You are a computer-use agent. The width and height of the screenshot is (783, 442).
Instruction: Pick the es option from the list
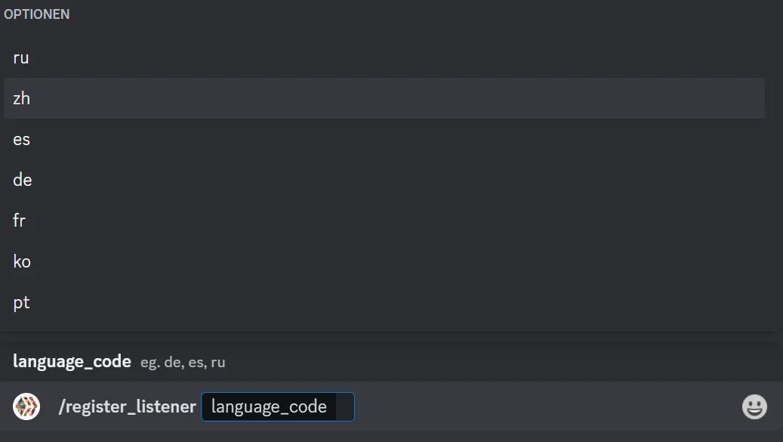pyautogui.click(x=384, y=139)
